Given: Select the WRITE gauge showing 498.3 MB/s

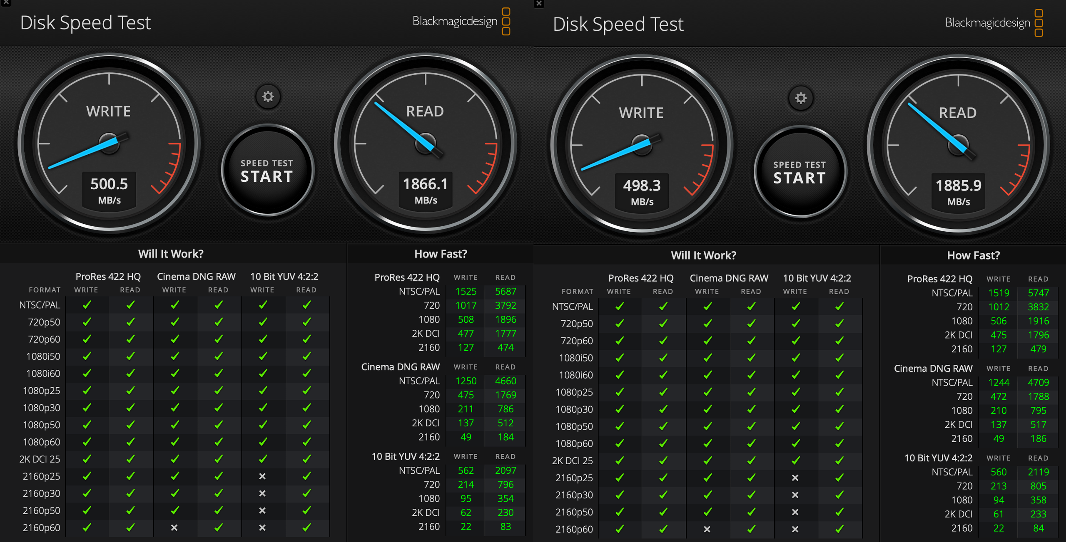Looking at the screenshot, I should coord(642,144).
